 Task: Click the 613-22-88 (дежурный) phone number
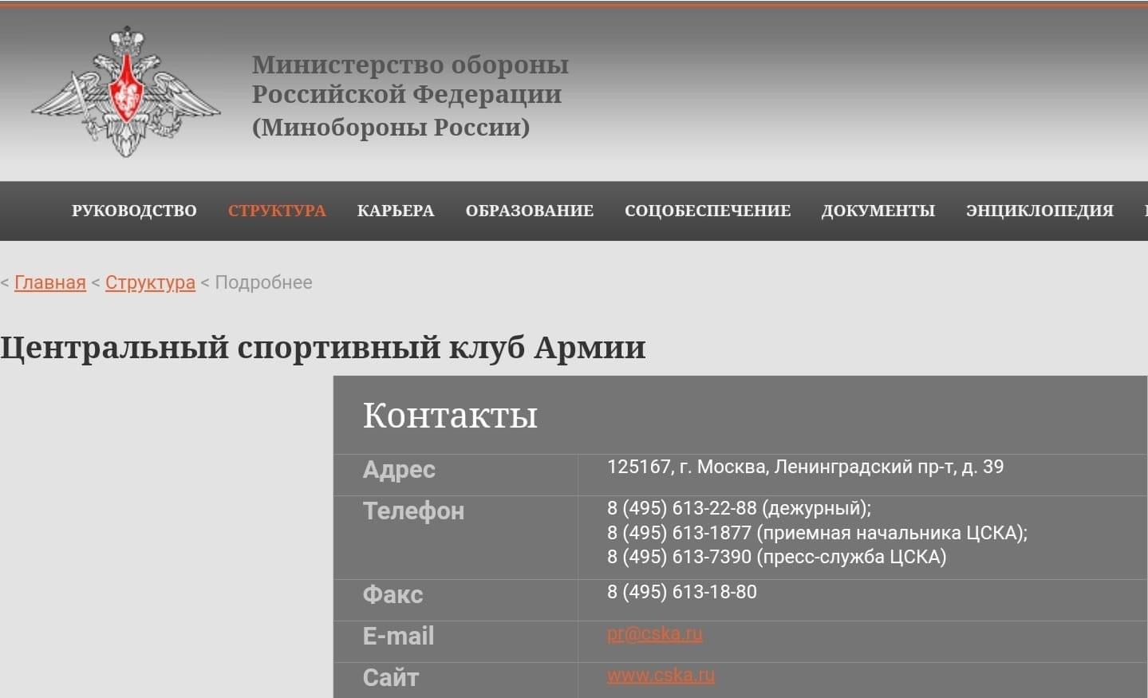(740, 508)
